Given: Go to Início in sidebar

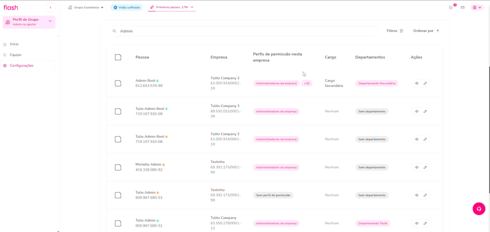Looking at the screenshot, I should pos(14,44).
